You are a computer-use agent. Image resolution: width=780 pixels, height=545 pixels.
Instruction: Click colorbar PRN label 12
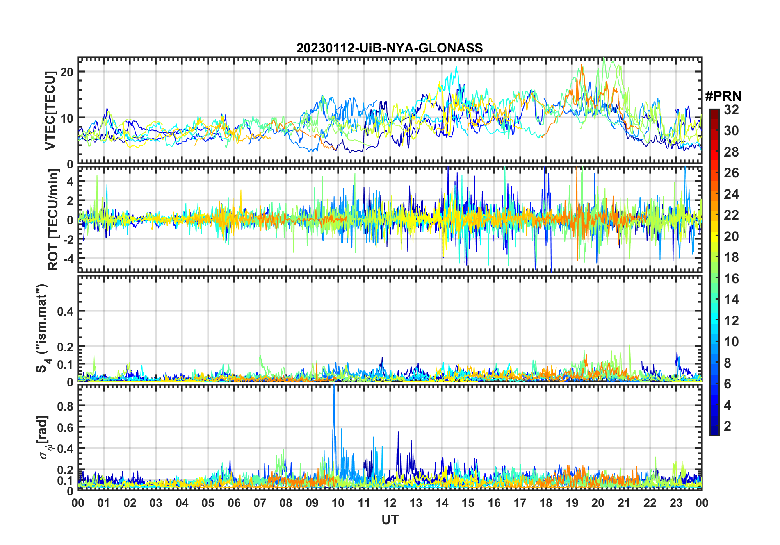pyautogui.click(x=731, y=321)
